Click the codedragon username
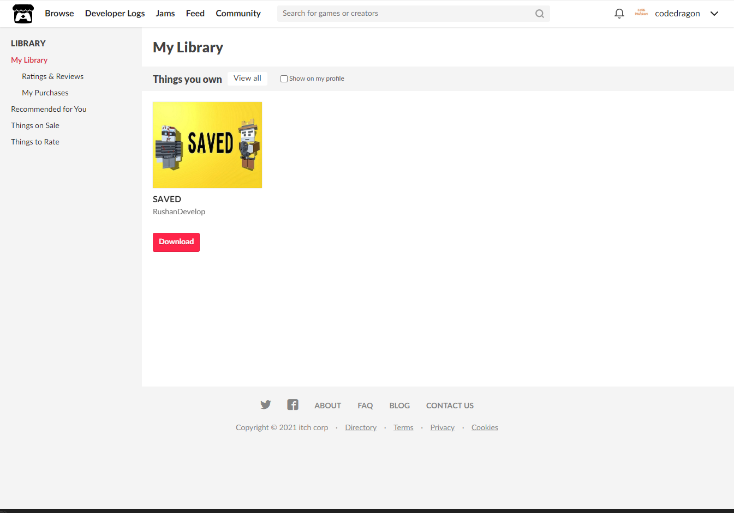Image resolution: width=734 pixels, height=513 pixels. pos(677,14)
